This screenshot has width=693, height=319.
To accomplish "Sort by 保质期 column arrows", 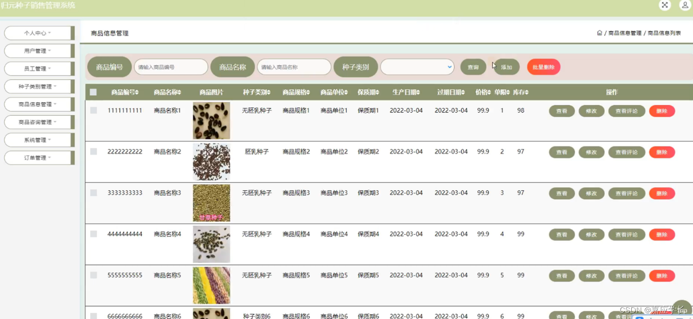I will coord(378,92).
